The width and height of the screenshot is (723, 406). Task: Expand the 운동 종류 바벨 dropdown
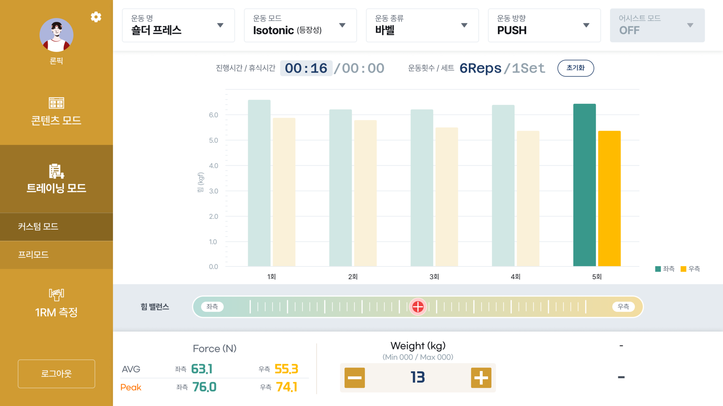[x=422, y=25]
